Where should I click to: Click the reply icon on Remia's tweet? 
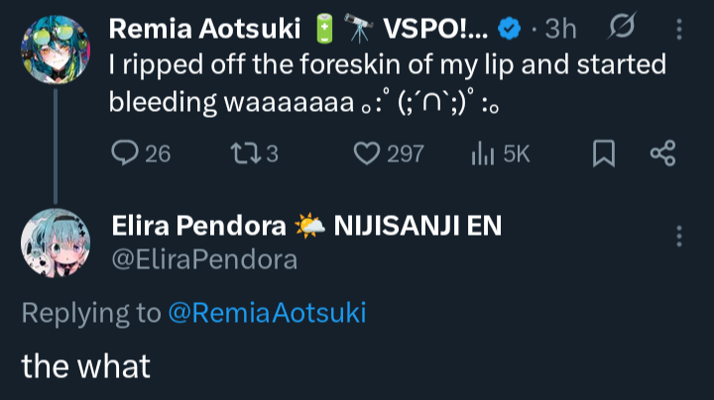126,153
